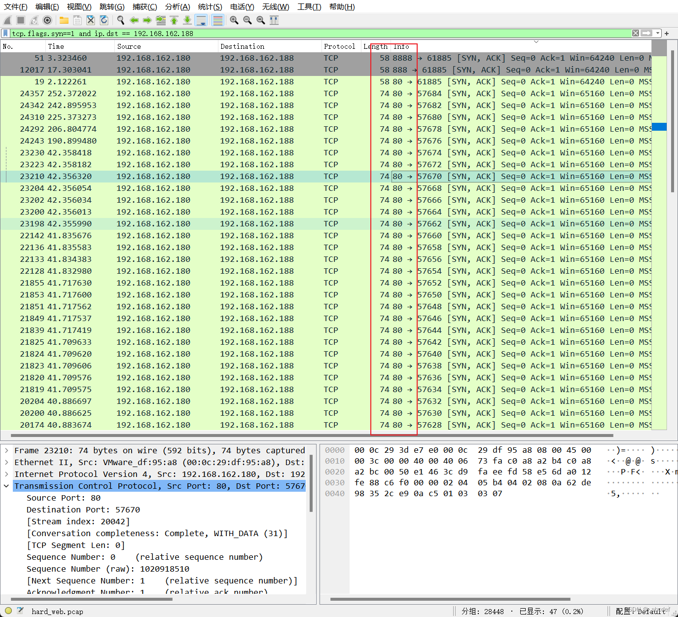Sort by the Protocol column header
Screen dimensions: 678x617
[x=341, y=46]
